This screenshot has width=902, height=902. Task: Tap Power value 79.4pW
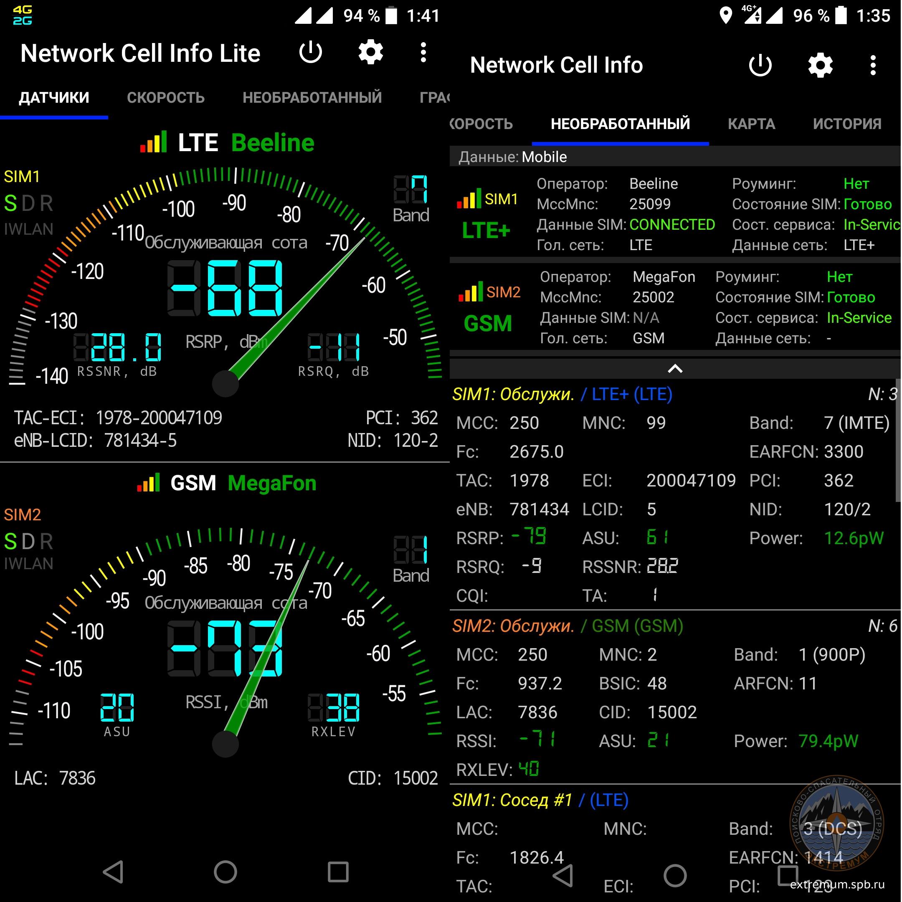click(828, 741)
